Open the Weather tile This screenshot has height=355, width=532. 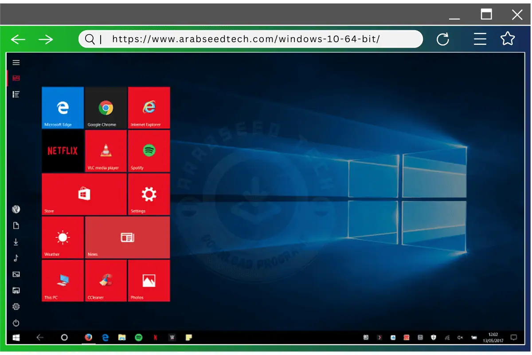pos(62,237)
